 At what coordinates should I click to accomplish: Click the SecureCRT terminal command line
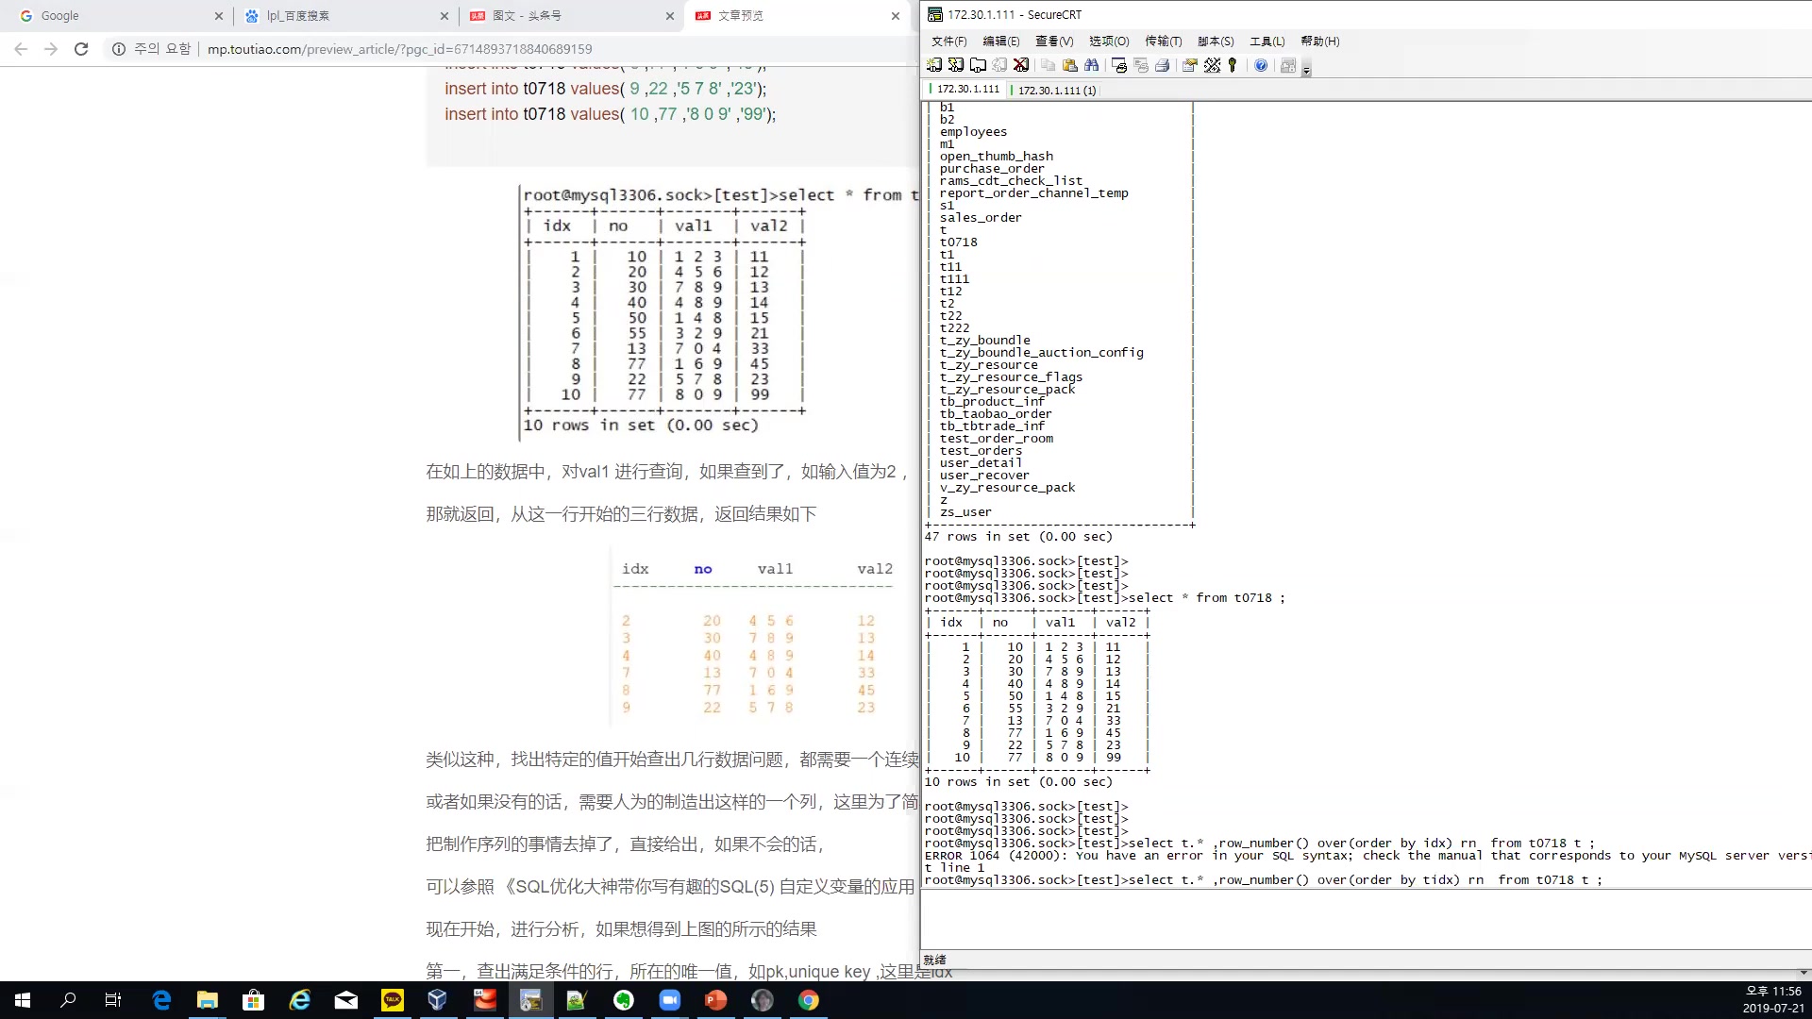coord(1263,880)
